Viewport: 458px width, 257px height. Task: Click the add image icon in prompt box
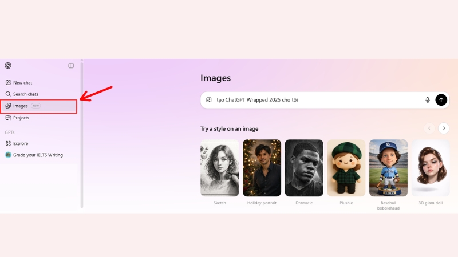[209, 100]
